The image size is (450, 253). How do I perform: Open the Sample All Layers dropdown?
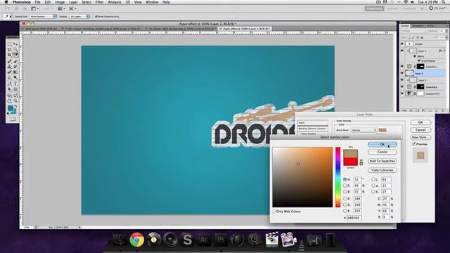[x=79, y=17]
